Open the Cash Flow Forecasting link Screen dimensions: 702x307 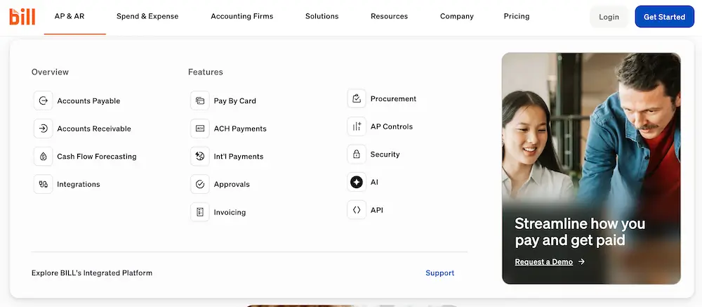(97, 157)
